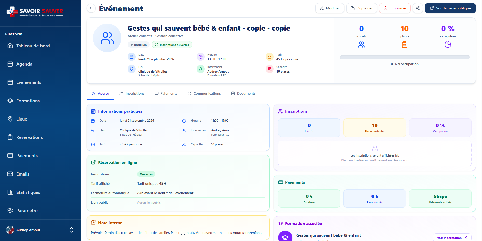Click the Emails envelope icon in the sidebar
Screen dimensions: 482x241
click(10, 174)
